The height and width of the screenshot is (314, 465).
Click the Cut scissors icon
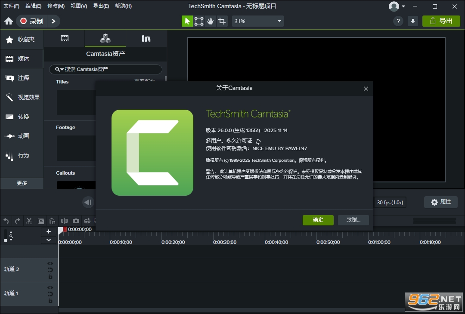[x=29, y=221]
